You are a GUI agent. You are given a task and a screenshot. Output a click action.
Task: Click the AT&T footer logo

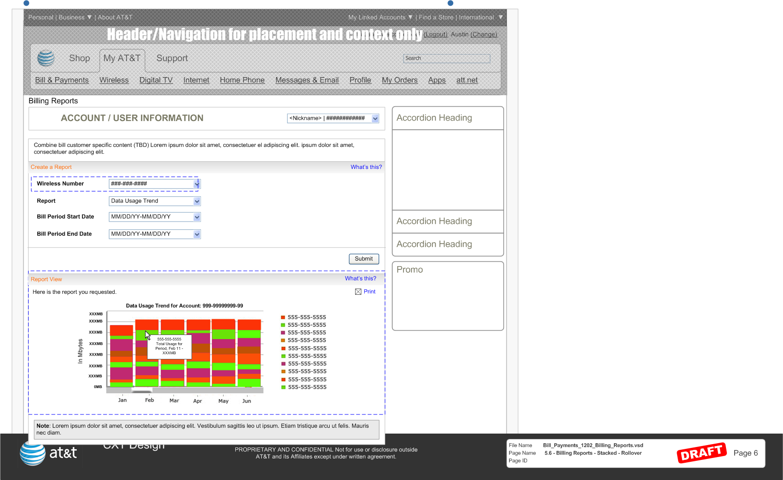pyautogui.click(x=48, y=453)
